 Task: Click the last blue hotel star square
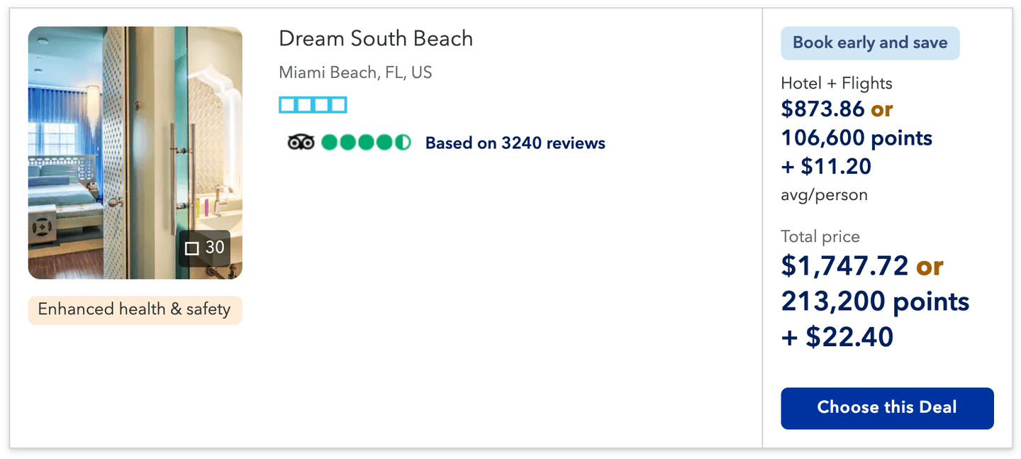(339, 105)
